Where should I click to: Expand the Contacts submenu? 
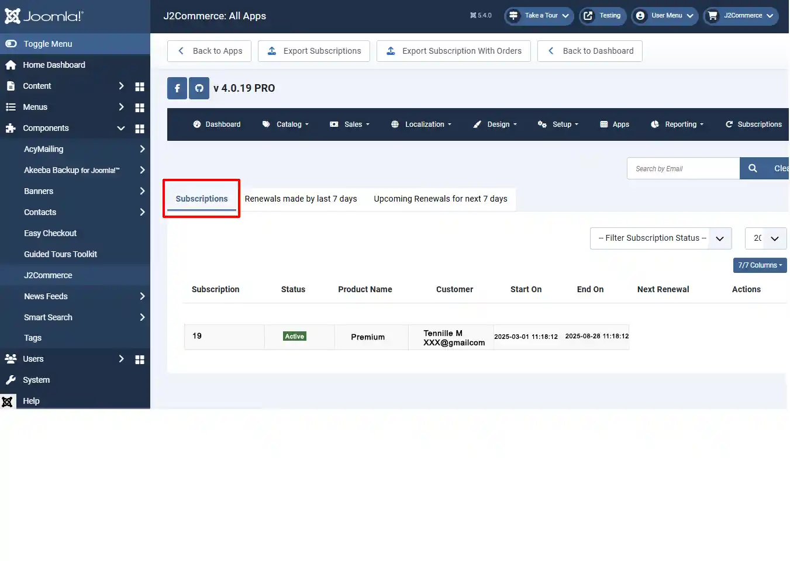142,212
